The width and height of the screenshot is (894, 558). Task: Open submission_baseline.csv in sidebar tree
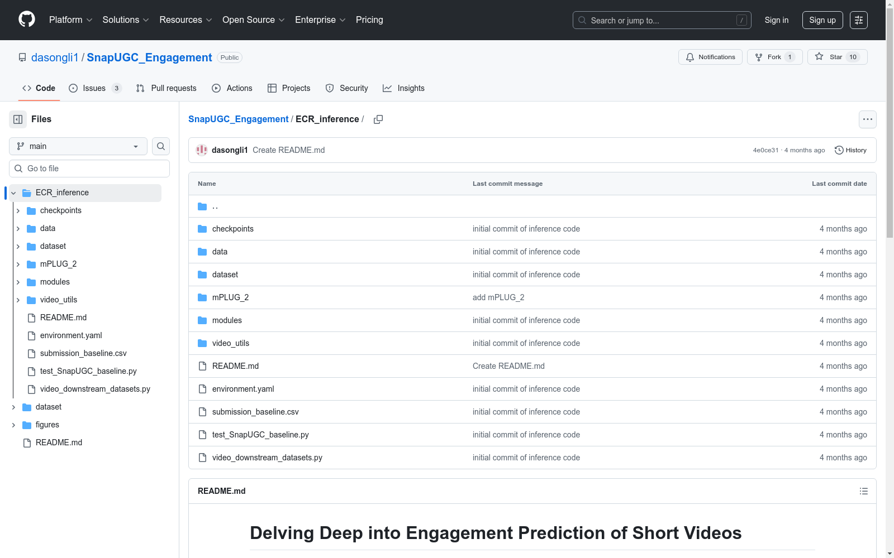pos(83,353)
